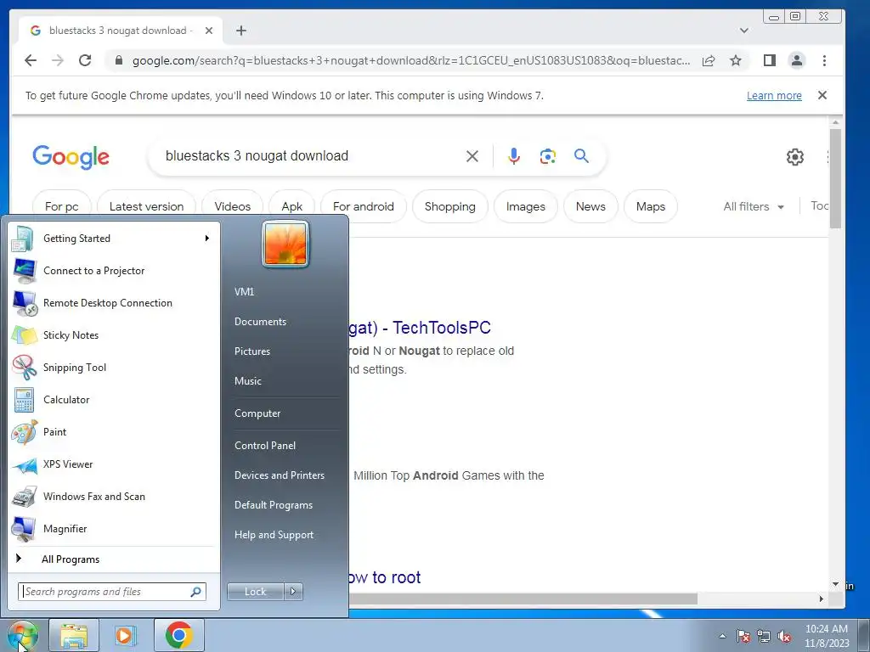Select the Videos filter chip
This screenshot has width=870, height=652.
233,206
